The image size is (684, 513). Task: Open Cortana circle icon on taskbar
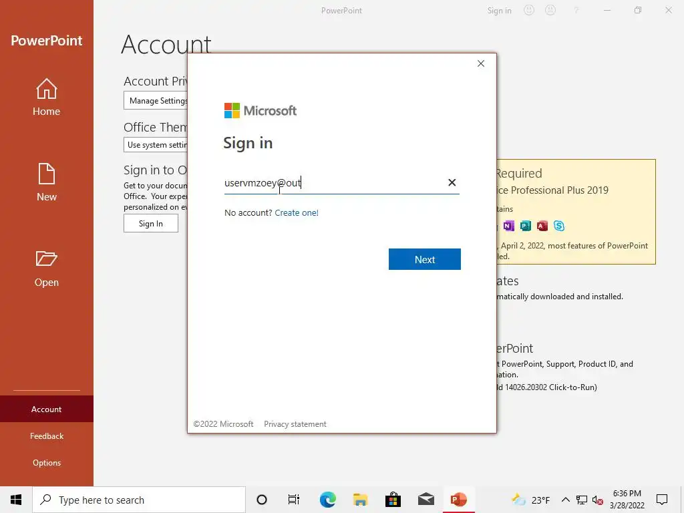tap(262, 500)
